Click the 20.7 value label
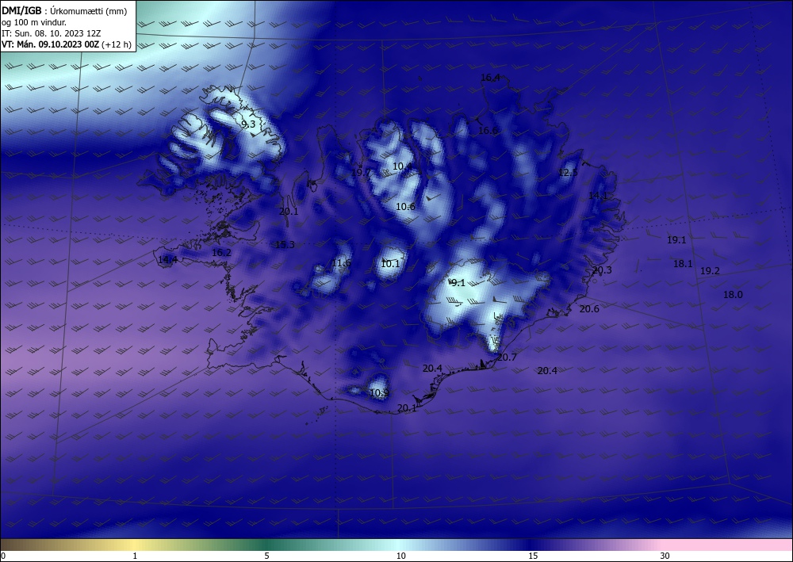The width and height of the screenshot is (793, 562). [x=507, y=357]
